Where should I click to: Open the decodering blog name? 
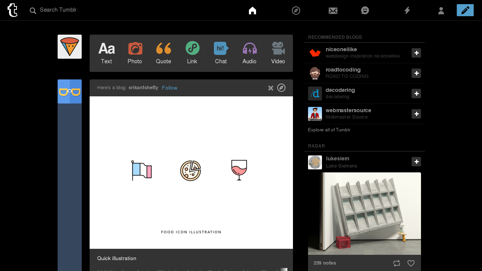click(x=340, y=90)
